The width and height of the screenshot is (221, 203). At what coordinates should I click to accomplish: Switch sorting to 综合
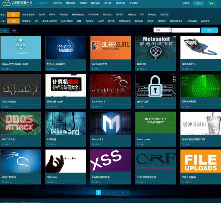5,30
